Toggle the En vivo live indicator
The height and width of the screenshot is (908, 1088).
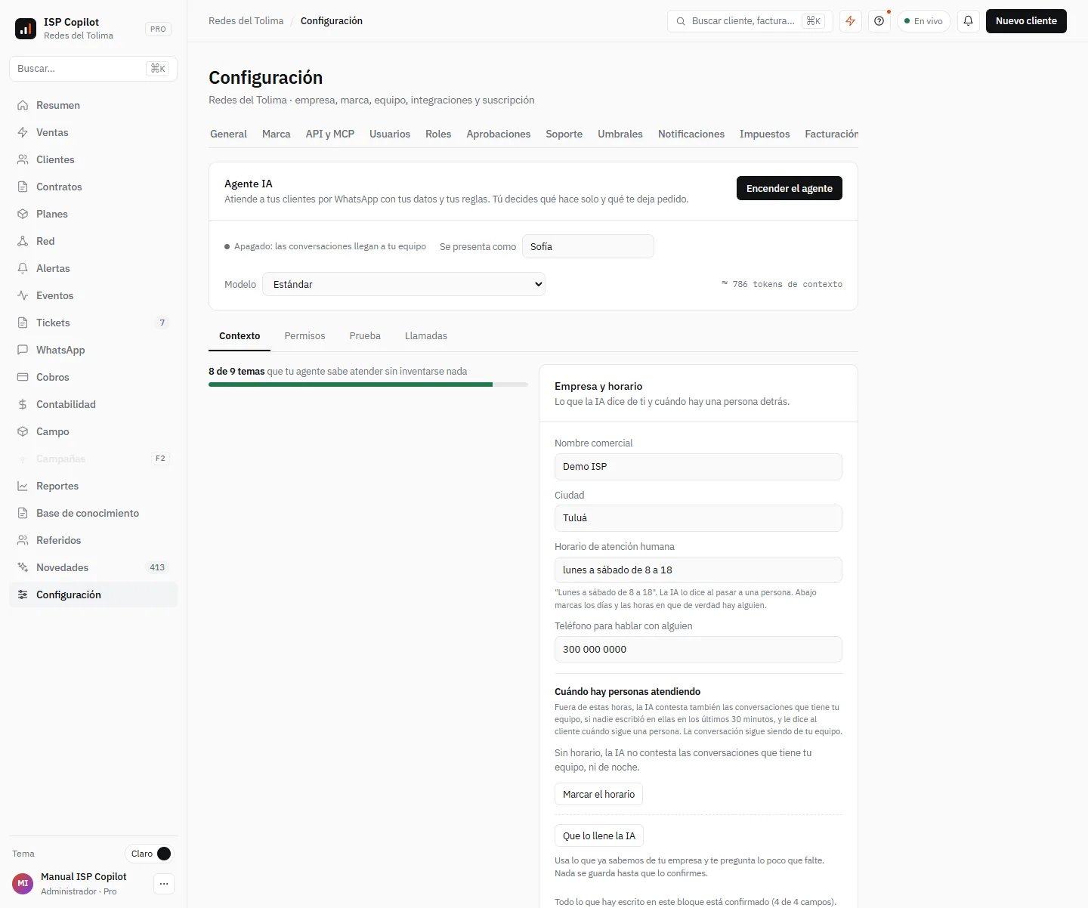point(924,21)
